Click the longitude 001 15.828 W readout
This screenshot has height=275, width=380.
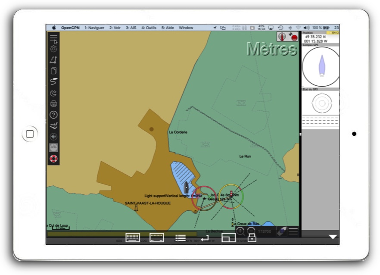(x=315, y=41)
